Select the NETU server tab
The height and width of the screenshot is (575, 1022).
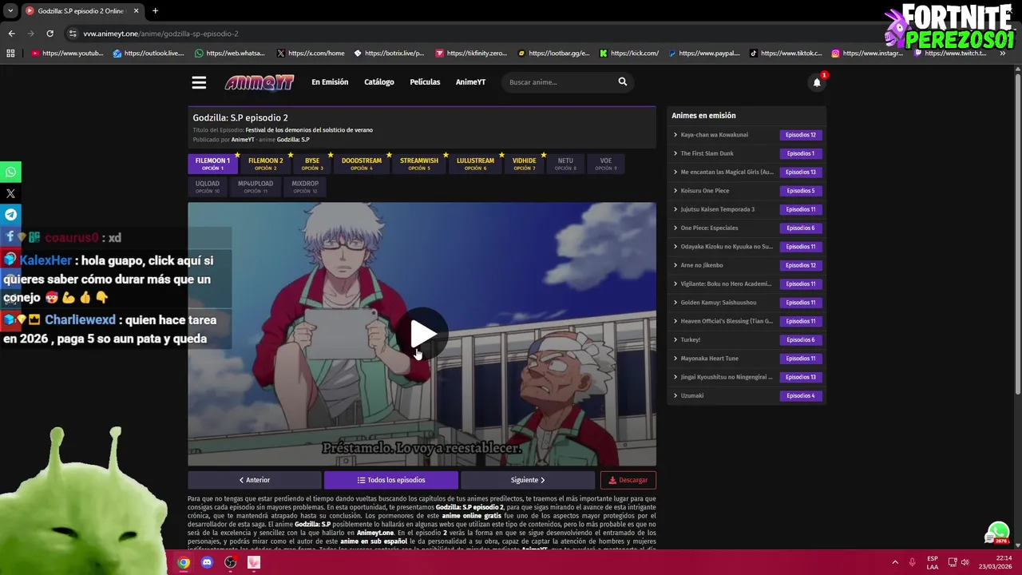click(565, 163)
